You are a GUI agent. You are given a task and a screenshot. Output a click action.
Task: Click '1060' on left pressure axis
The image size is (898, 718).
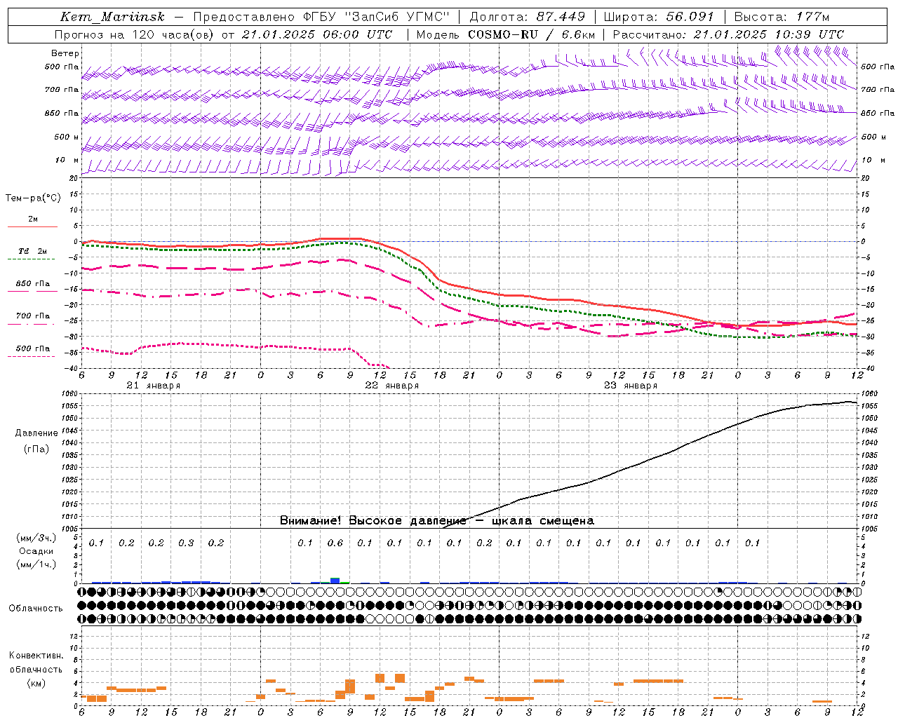70,394
